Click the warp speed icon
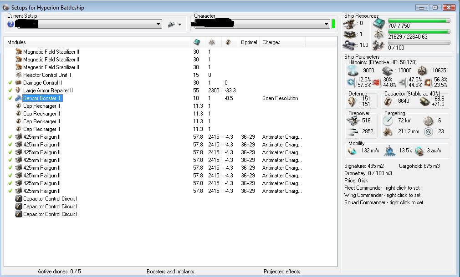This screenshot has height=277, width=460. [x=419, y=151]
